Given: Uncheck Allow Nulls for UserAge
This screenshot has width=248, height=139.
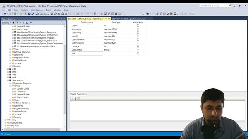Looking at the screenshot, I should (x=138, y=46).
